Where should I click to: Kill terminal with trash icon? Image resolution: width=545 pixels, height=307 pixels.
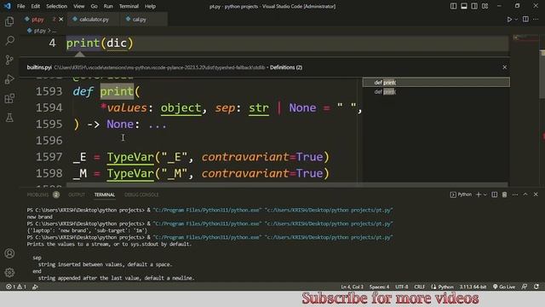click(x=504, y=194)
